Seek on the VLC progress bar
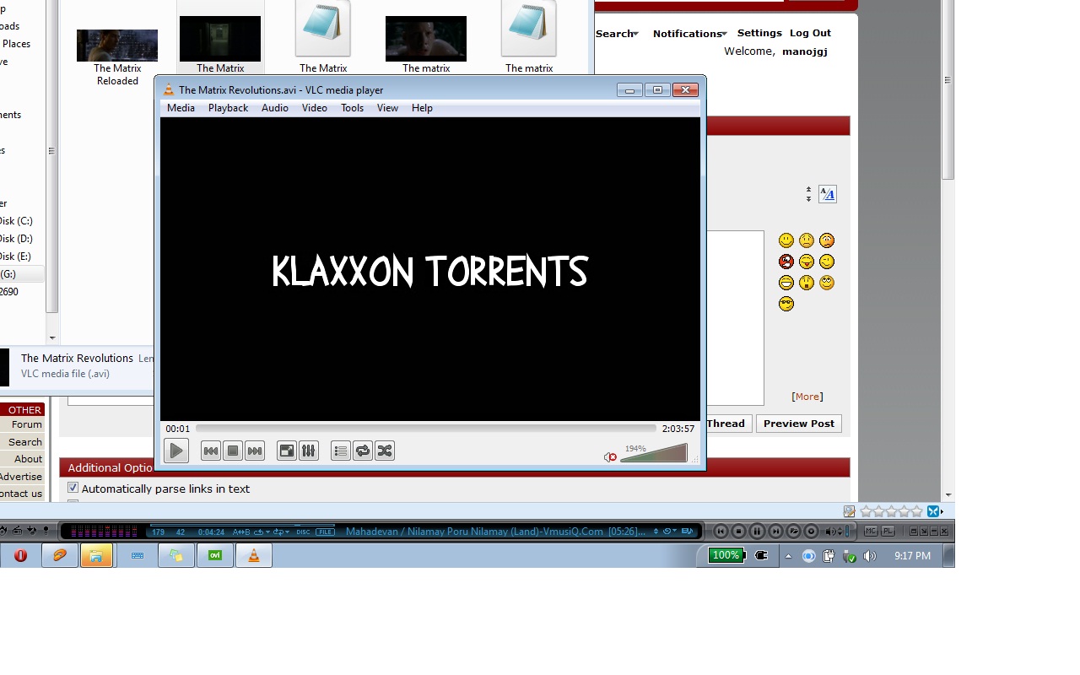The image size is (1080, 675). pos(425,429)
